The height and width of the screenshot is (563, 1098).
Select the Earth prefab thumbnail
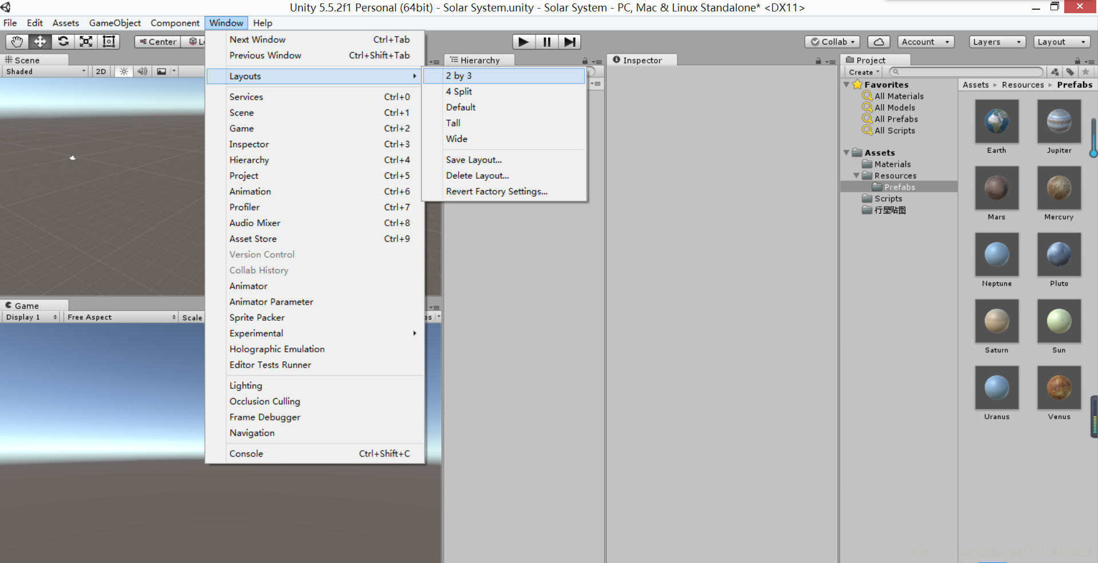click(997, 121)
